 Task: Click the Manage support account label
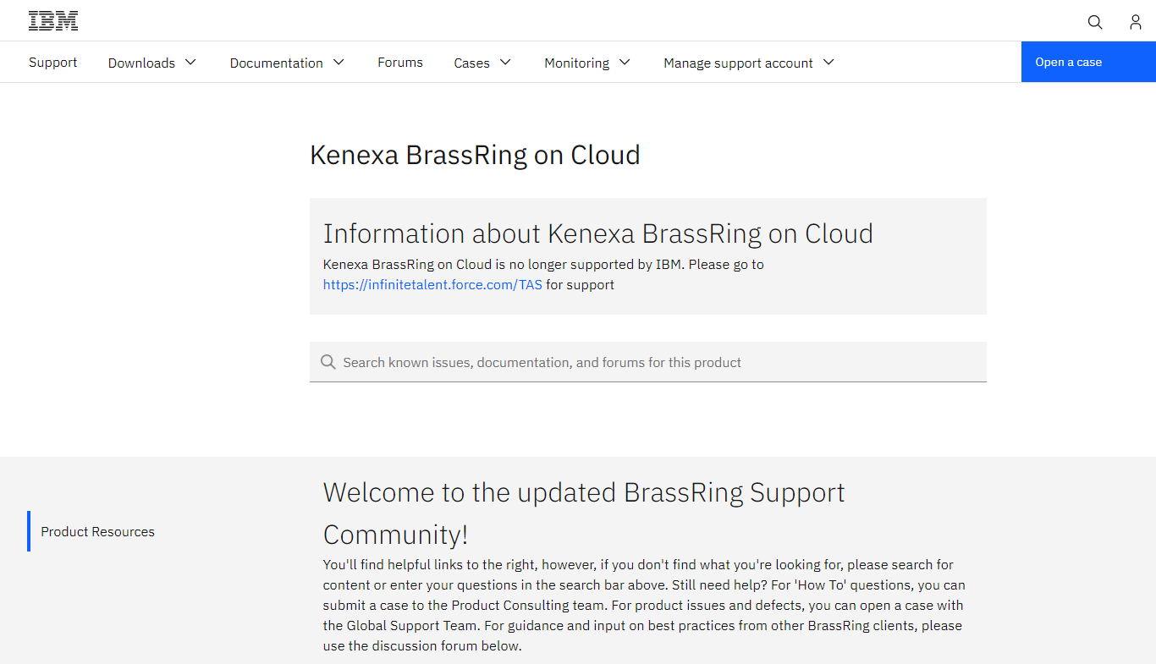pyautogui.click(x=738, y=63)
